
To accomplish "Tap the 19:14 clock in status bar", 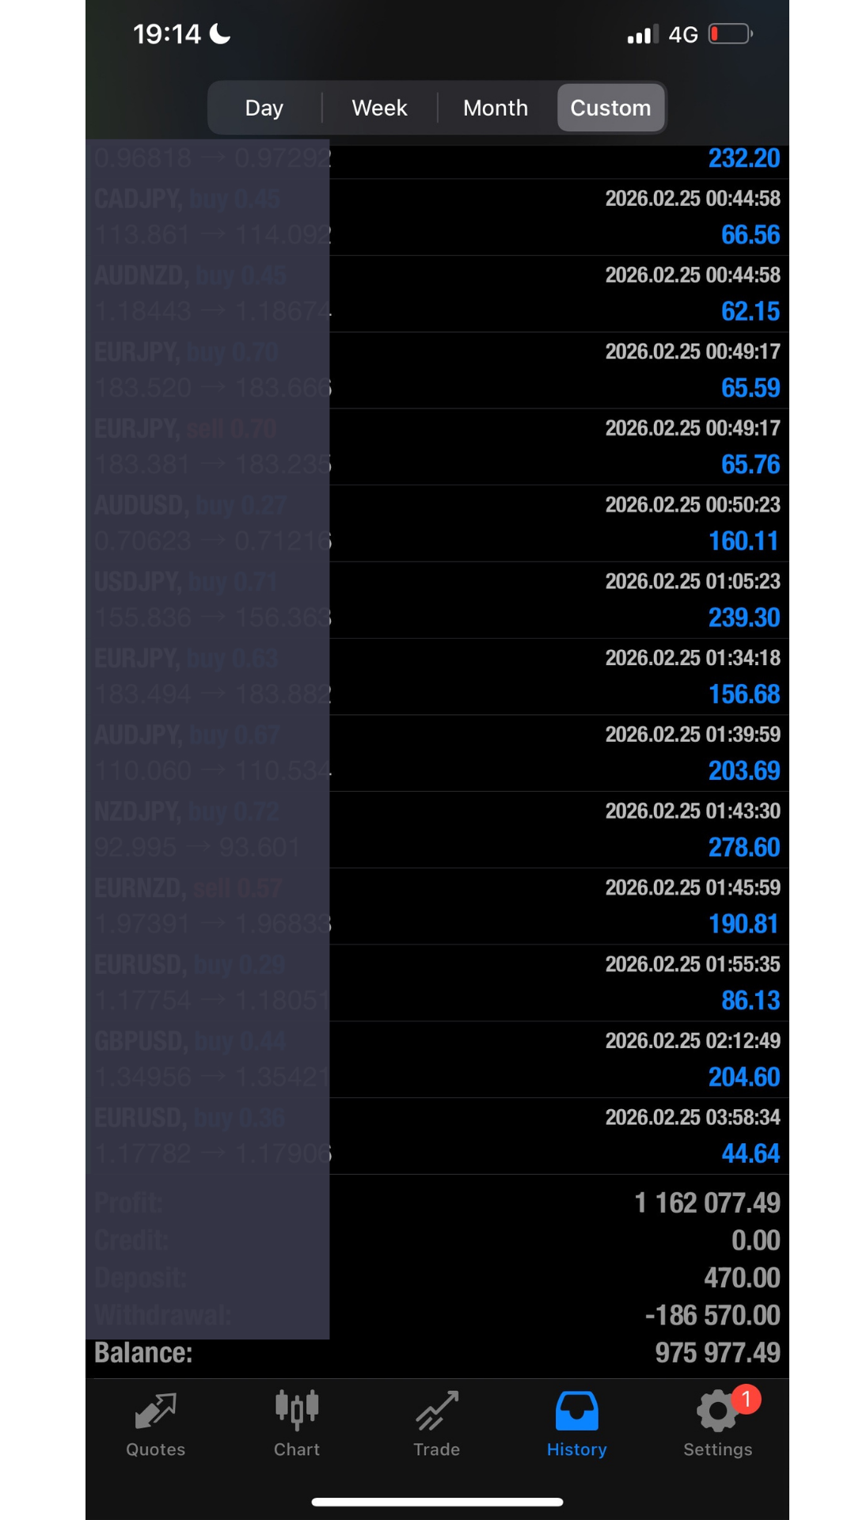I will click(x=167, y=34).
